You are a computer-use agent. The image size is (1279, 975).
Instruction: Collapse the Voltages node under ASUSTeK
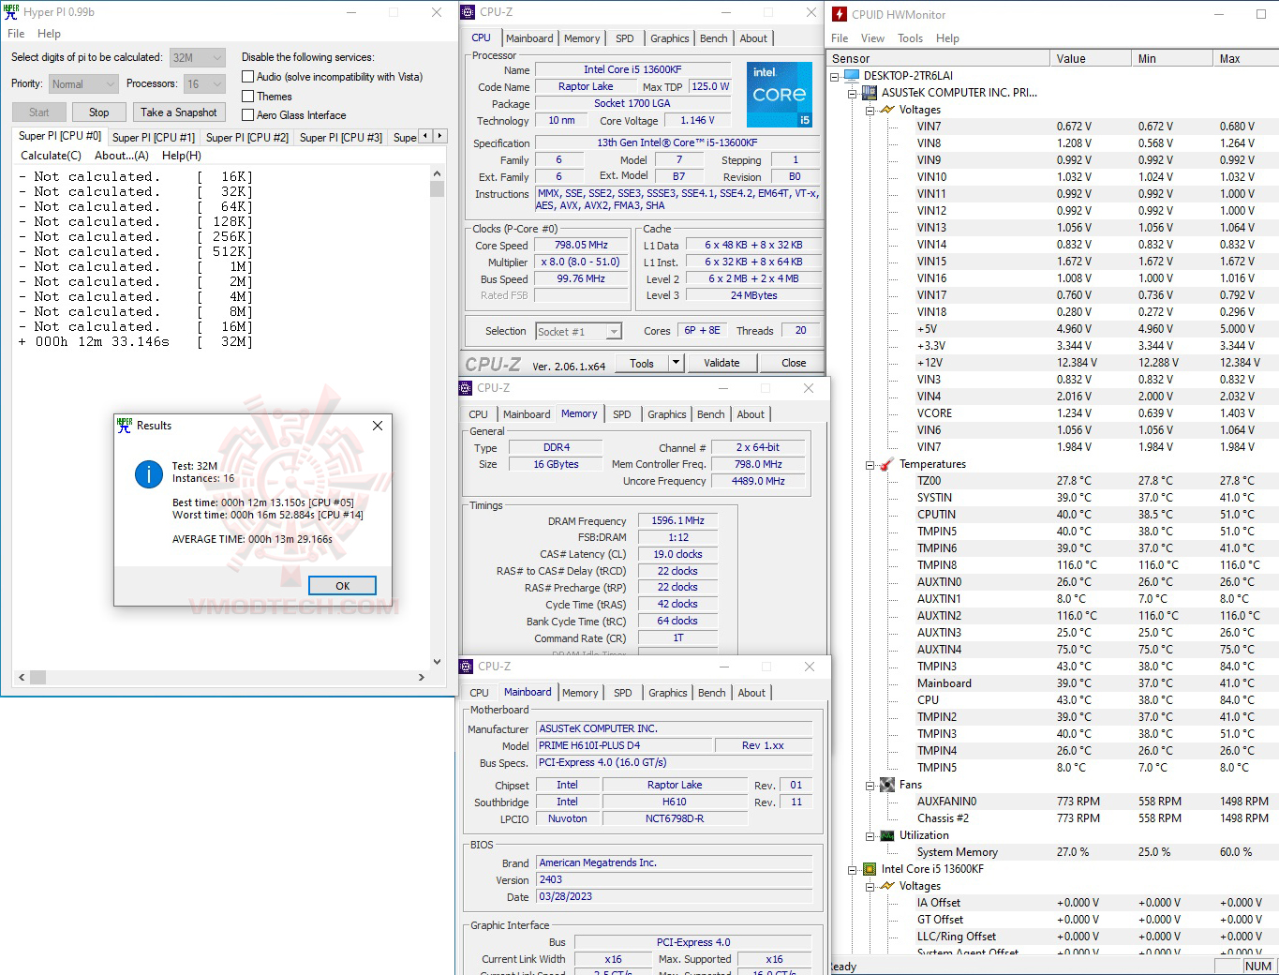pos(870,110)
